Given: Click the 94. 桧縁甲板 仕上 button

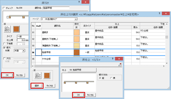Looking at the screenshot, I should [x=82, y=70].
